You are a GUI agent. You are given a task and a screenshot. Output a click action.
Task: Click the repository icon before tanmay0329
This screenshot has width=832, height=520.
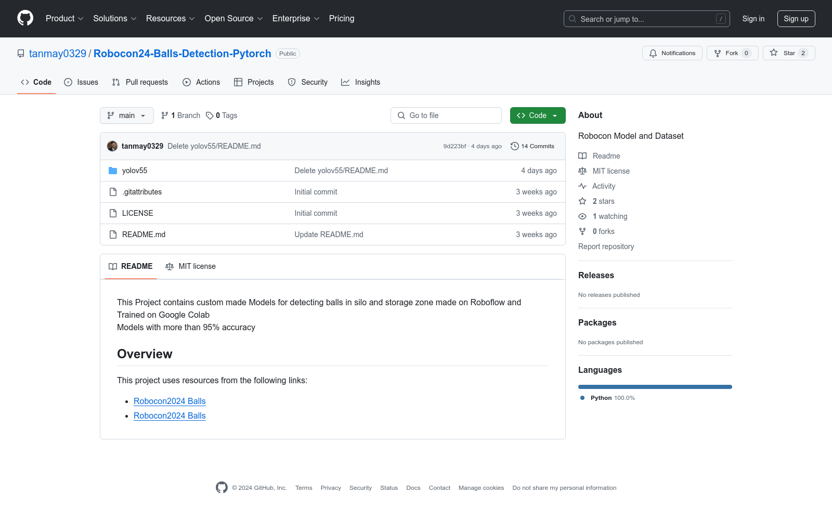click(x=21, y=54)
